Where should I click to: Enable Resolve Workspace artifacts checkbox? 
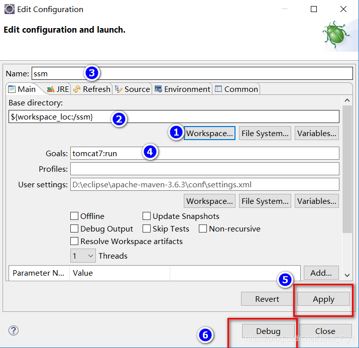74,241
